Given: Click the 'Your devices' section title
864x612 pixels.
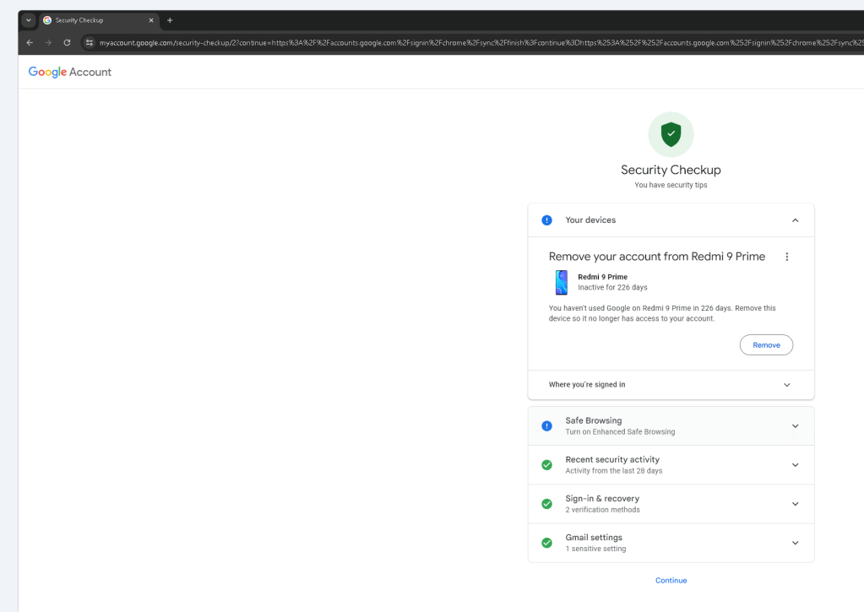Looking at the screenshot, I should [x=590, y=219].
